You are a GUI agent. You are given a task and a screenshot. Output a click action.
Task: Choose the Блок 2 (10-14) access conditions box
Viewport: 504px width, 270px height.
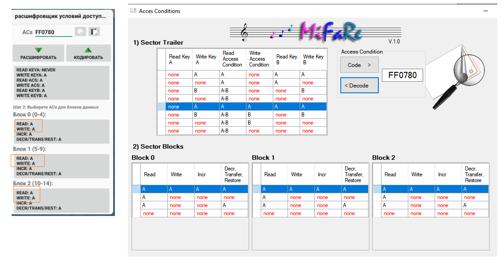61,200
